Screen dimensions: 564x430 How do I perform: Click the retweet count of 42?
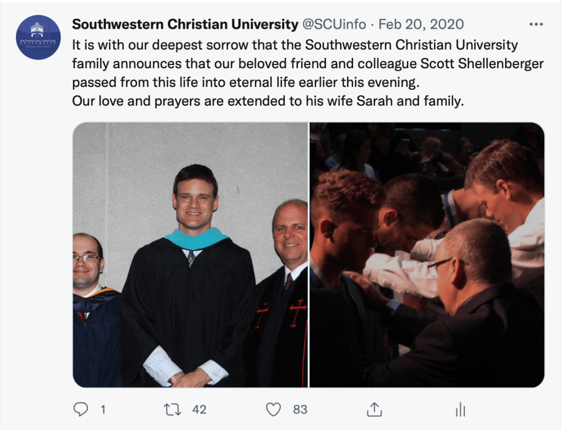(x=199, y=409)
